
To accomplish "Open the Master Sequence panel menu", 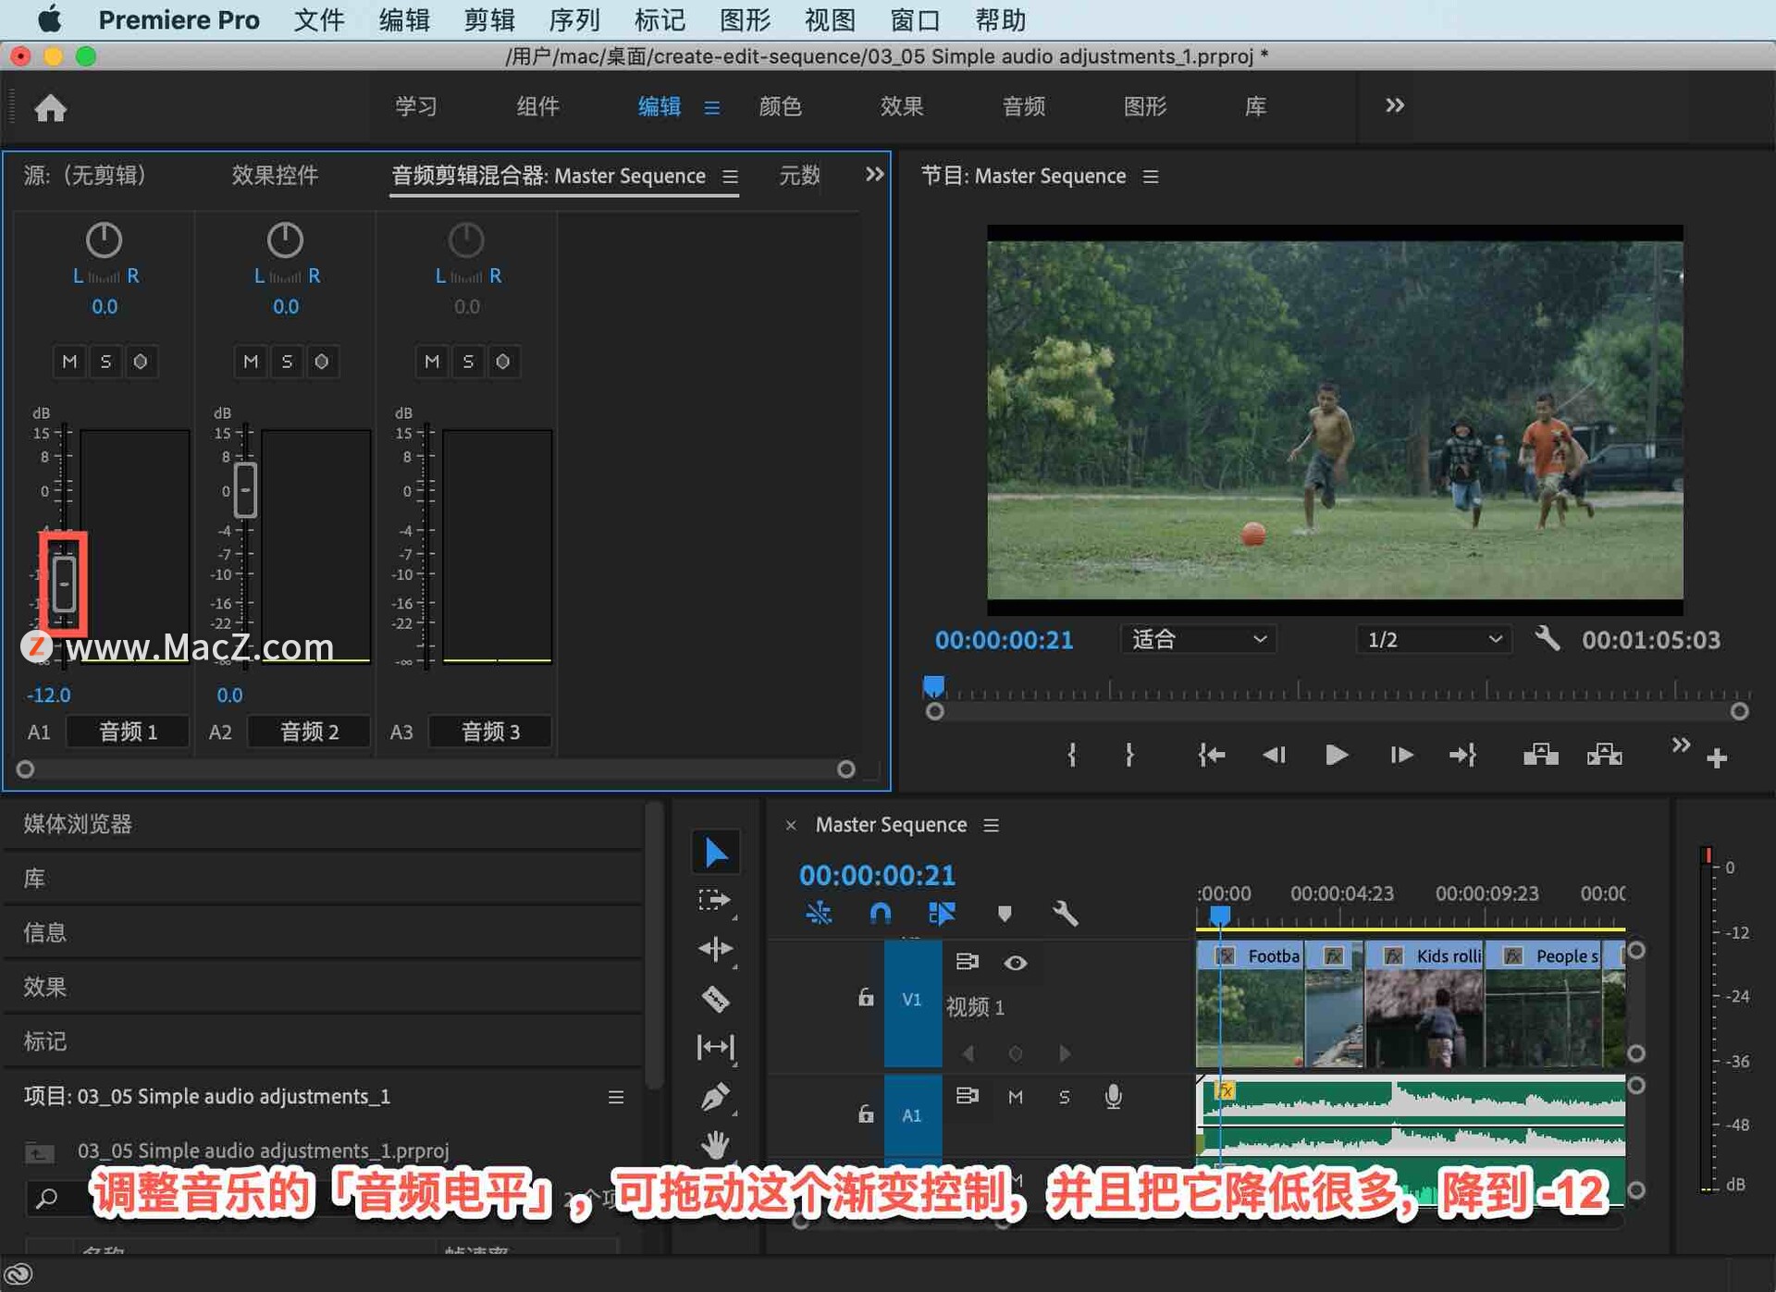I will pyautogui.click(x=991, y=825).
